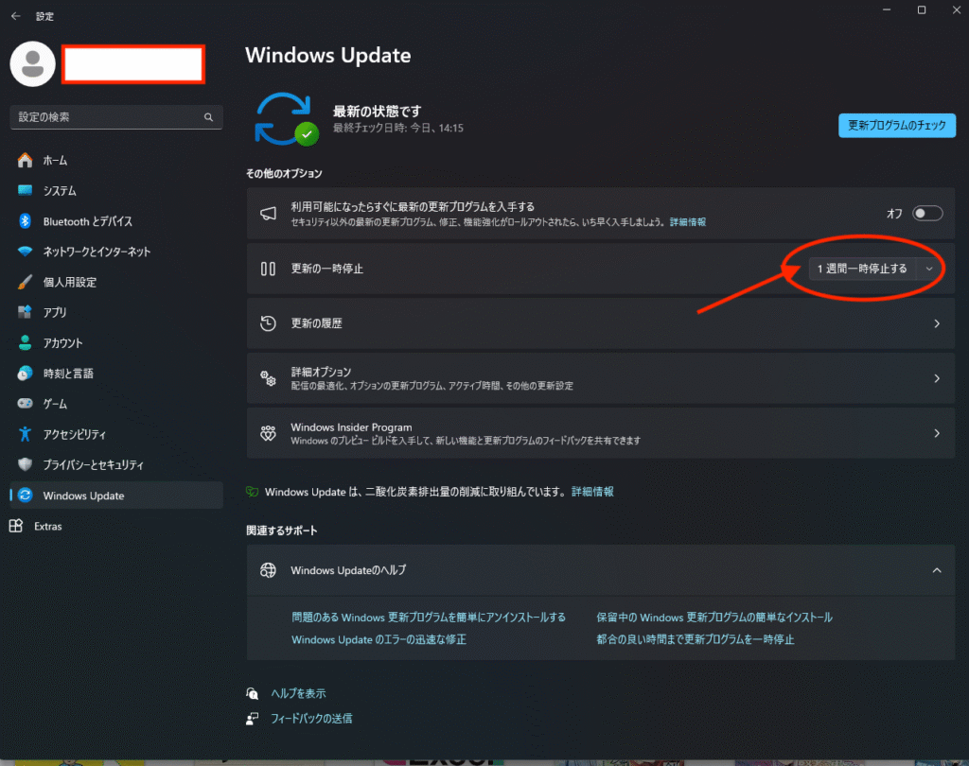
Task: Click the feedback icon beside フィードバックの送信
Action: coord(252,719)
